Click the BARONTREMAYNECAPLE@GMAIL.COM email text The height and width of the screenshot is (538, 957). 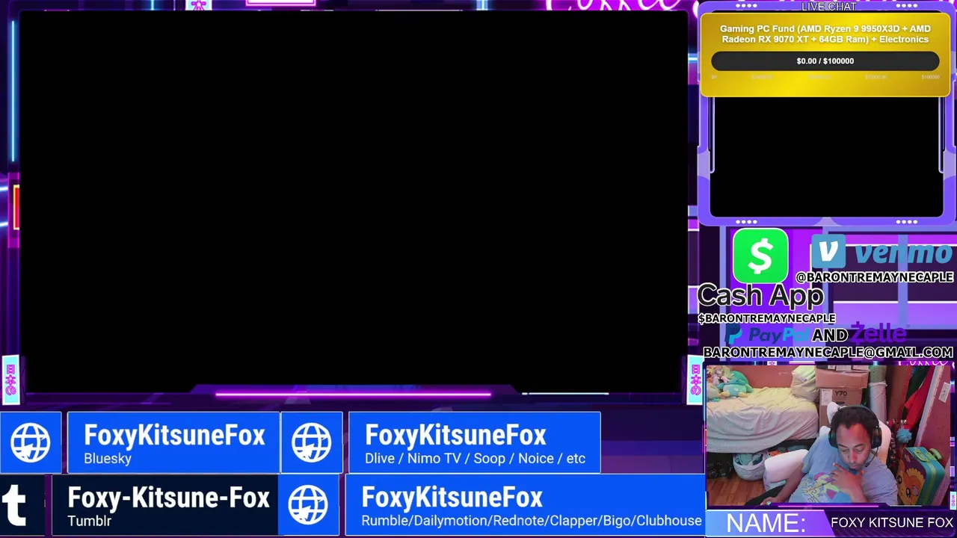[x=828, y=352]
